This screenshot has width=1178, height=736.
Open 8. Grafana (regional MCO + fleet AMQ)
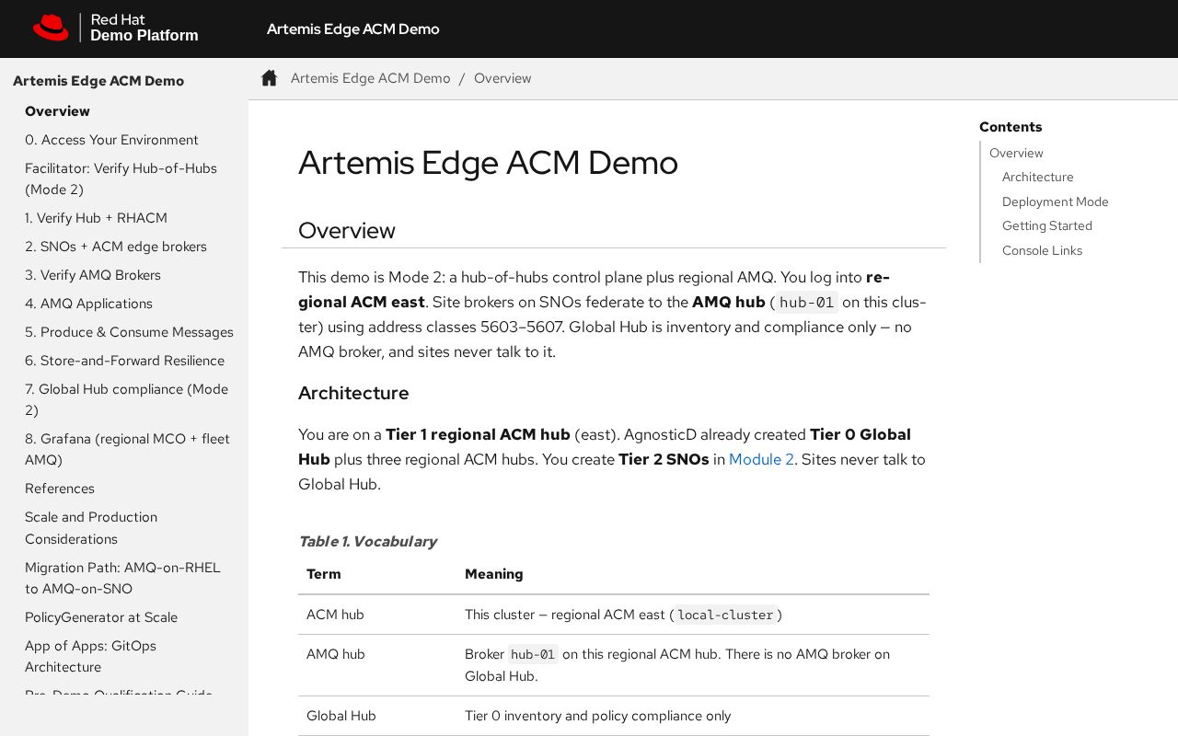coord(127,449)
